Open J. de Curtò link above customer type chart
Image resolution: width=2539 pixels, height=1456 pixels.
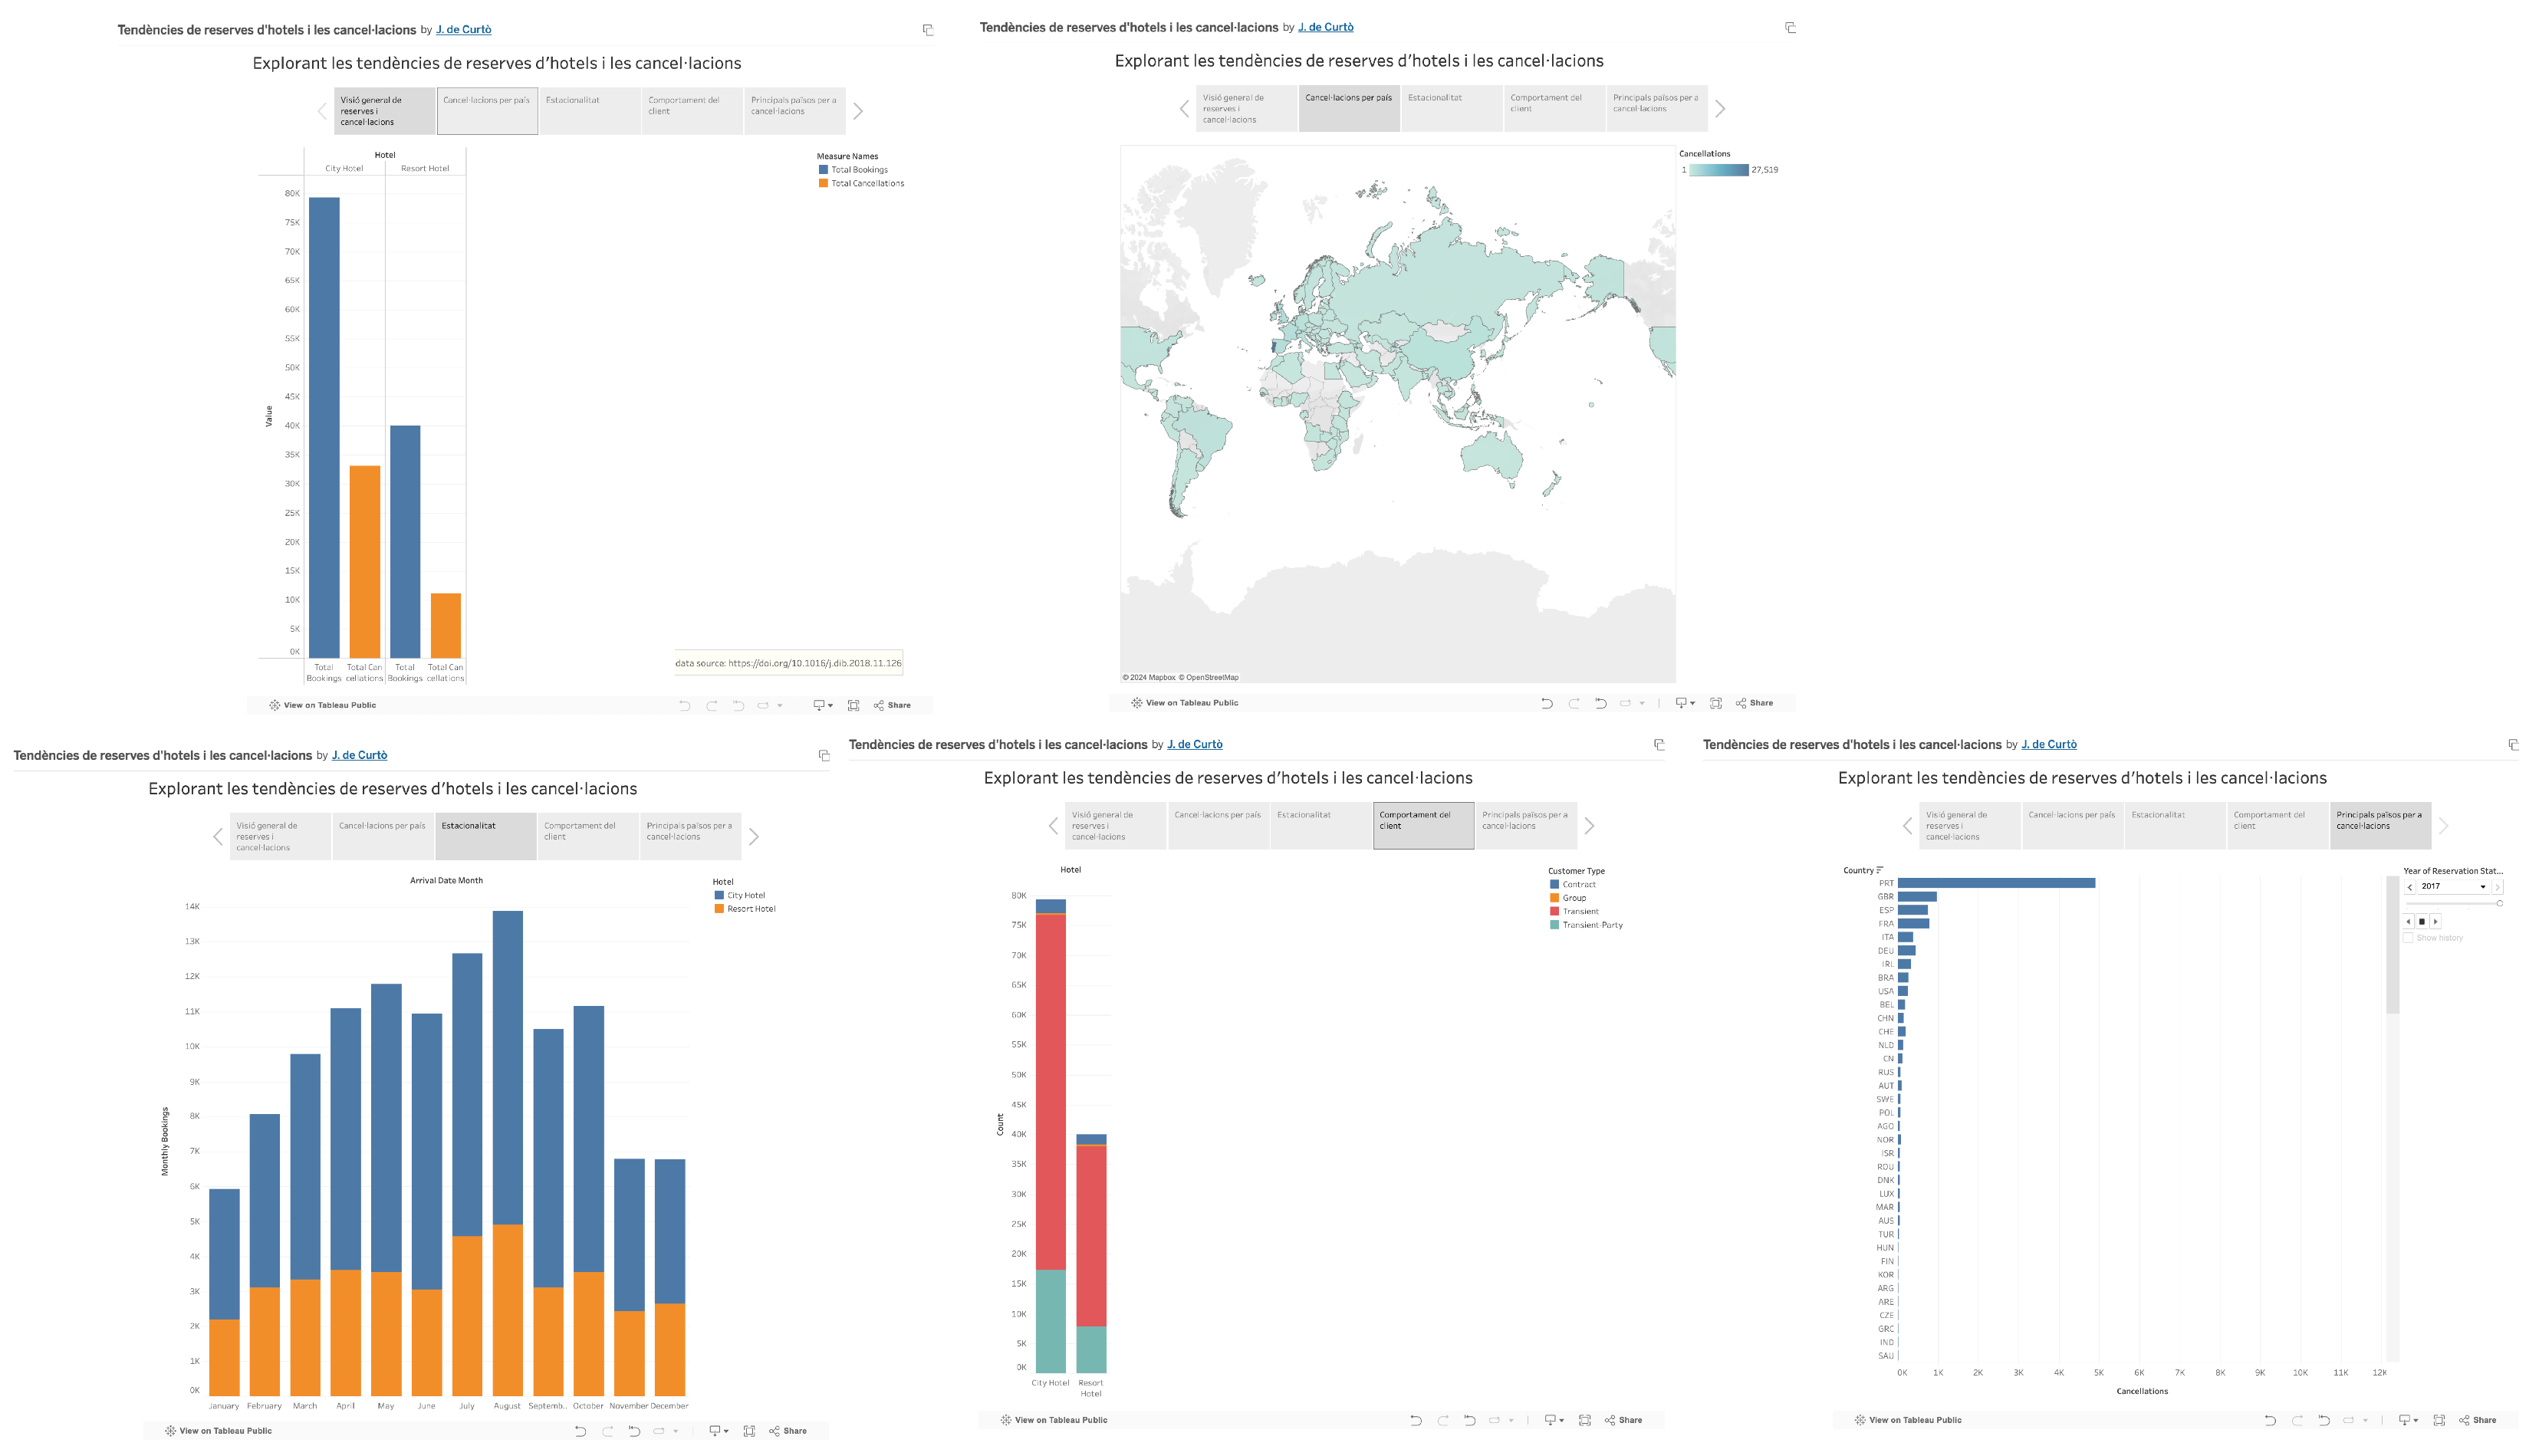[1194, 744]
